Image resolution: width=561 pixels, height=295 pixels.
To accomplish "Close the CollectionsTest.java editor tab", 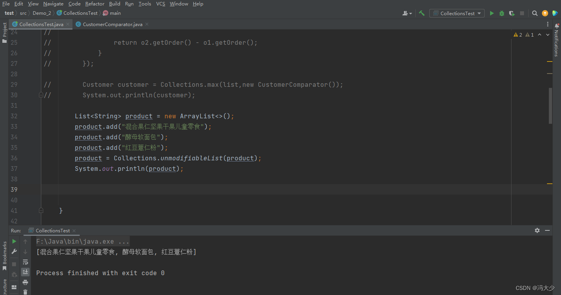I will 68,24.
